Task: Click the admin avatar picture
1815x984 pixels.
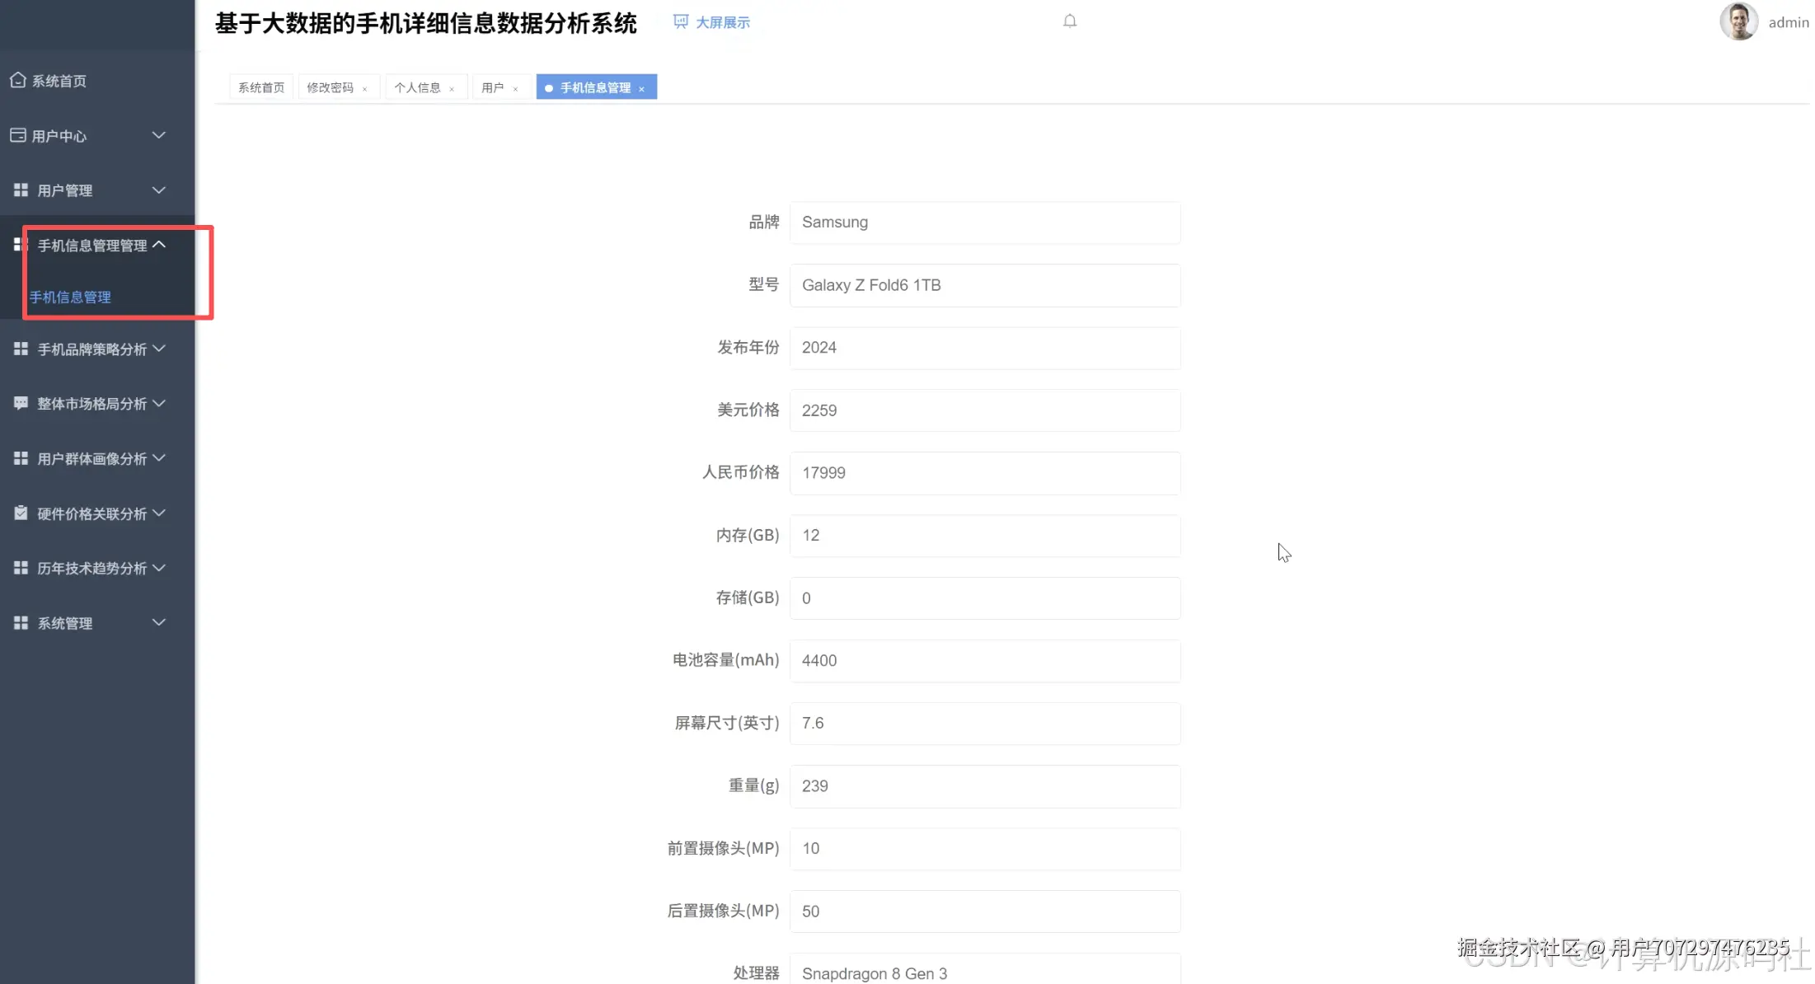Action: pyautogui.click(x=1738, y=21)
